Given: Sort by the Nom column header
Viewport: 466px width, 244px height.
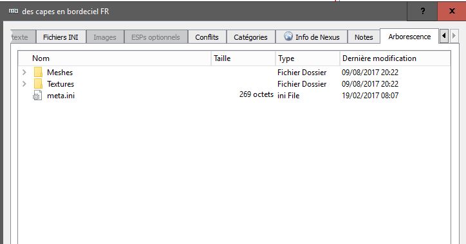Looking at the screenshot, I should pos(115,58).
